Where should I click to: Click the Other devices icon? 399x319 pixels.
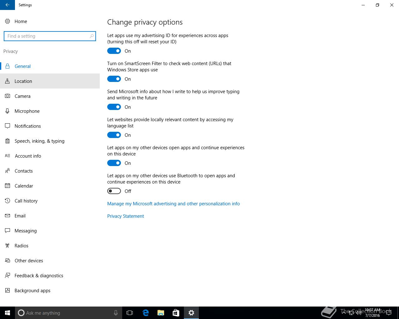7,260
